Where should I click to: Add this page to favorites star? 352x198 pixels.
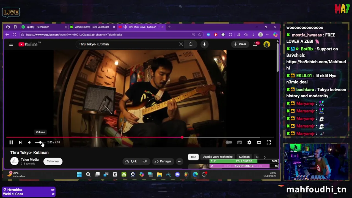click(x=200, y=35)
